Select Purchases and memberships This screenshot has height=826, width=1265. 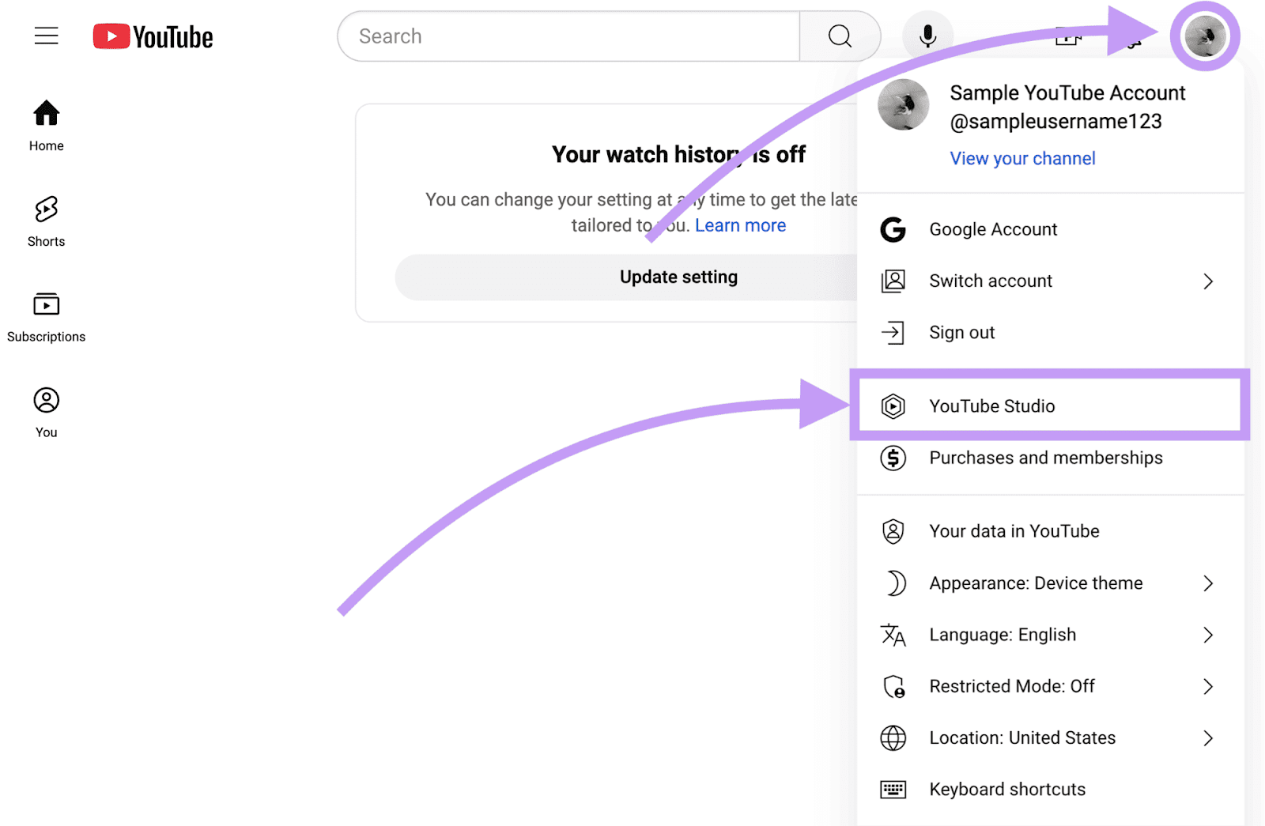pos(1045,458)
